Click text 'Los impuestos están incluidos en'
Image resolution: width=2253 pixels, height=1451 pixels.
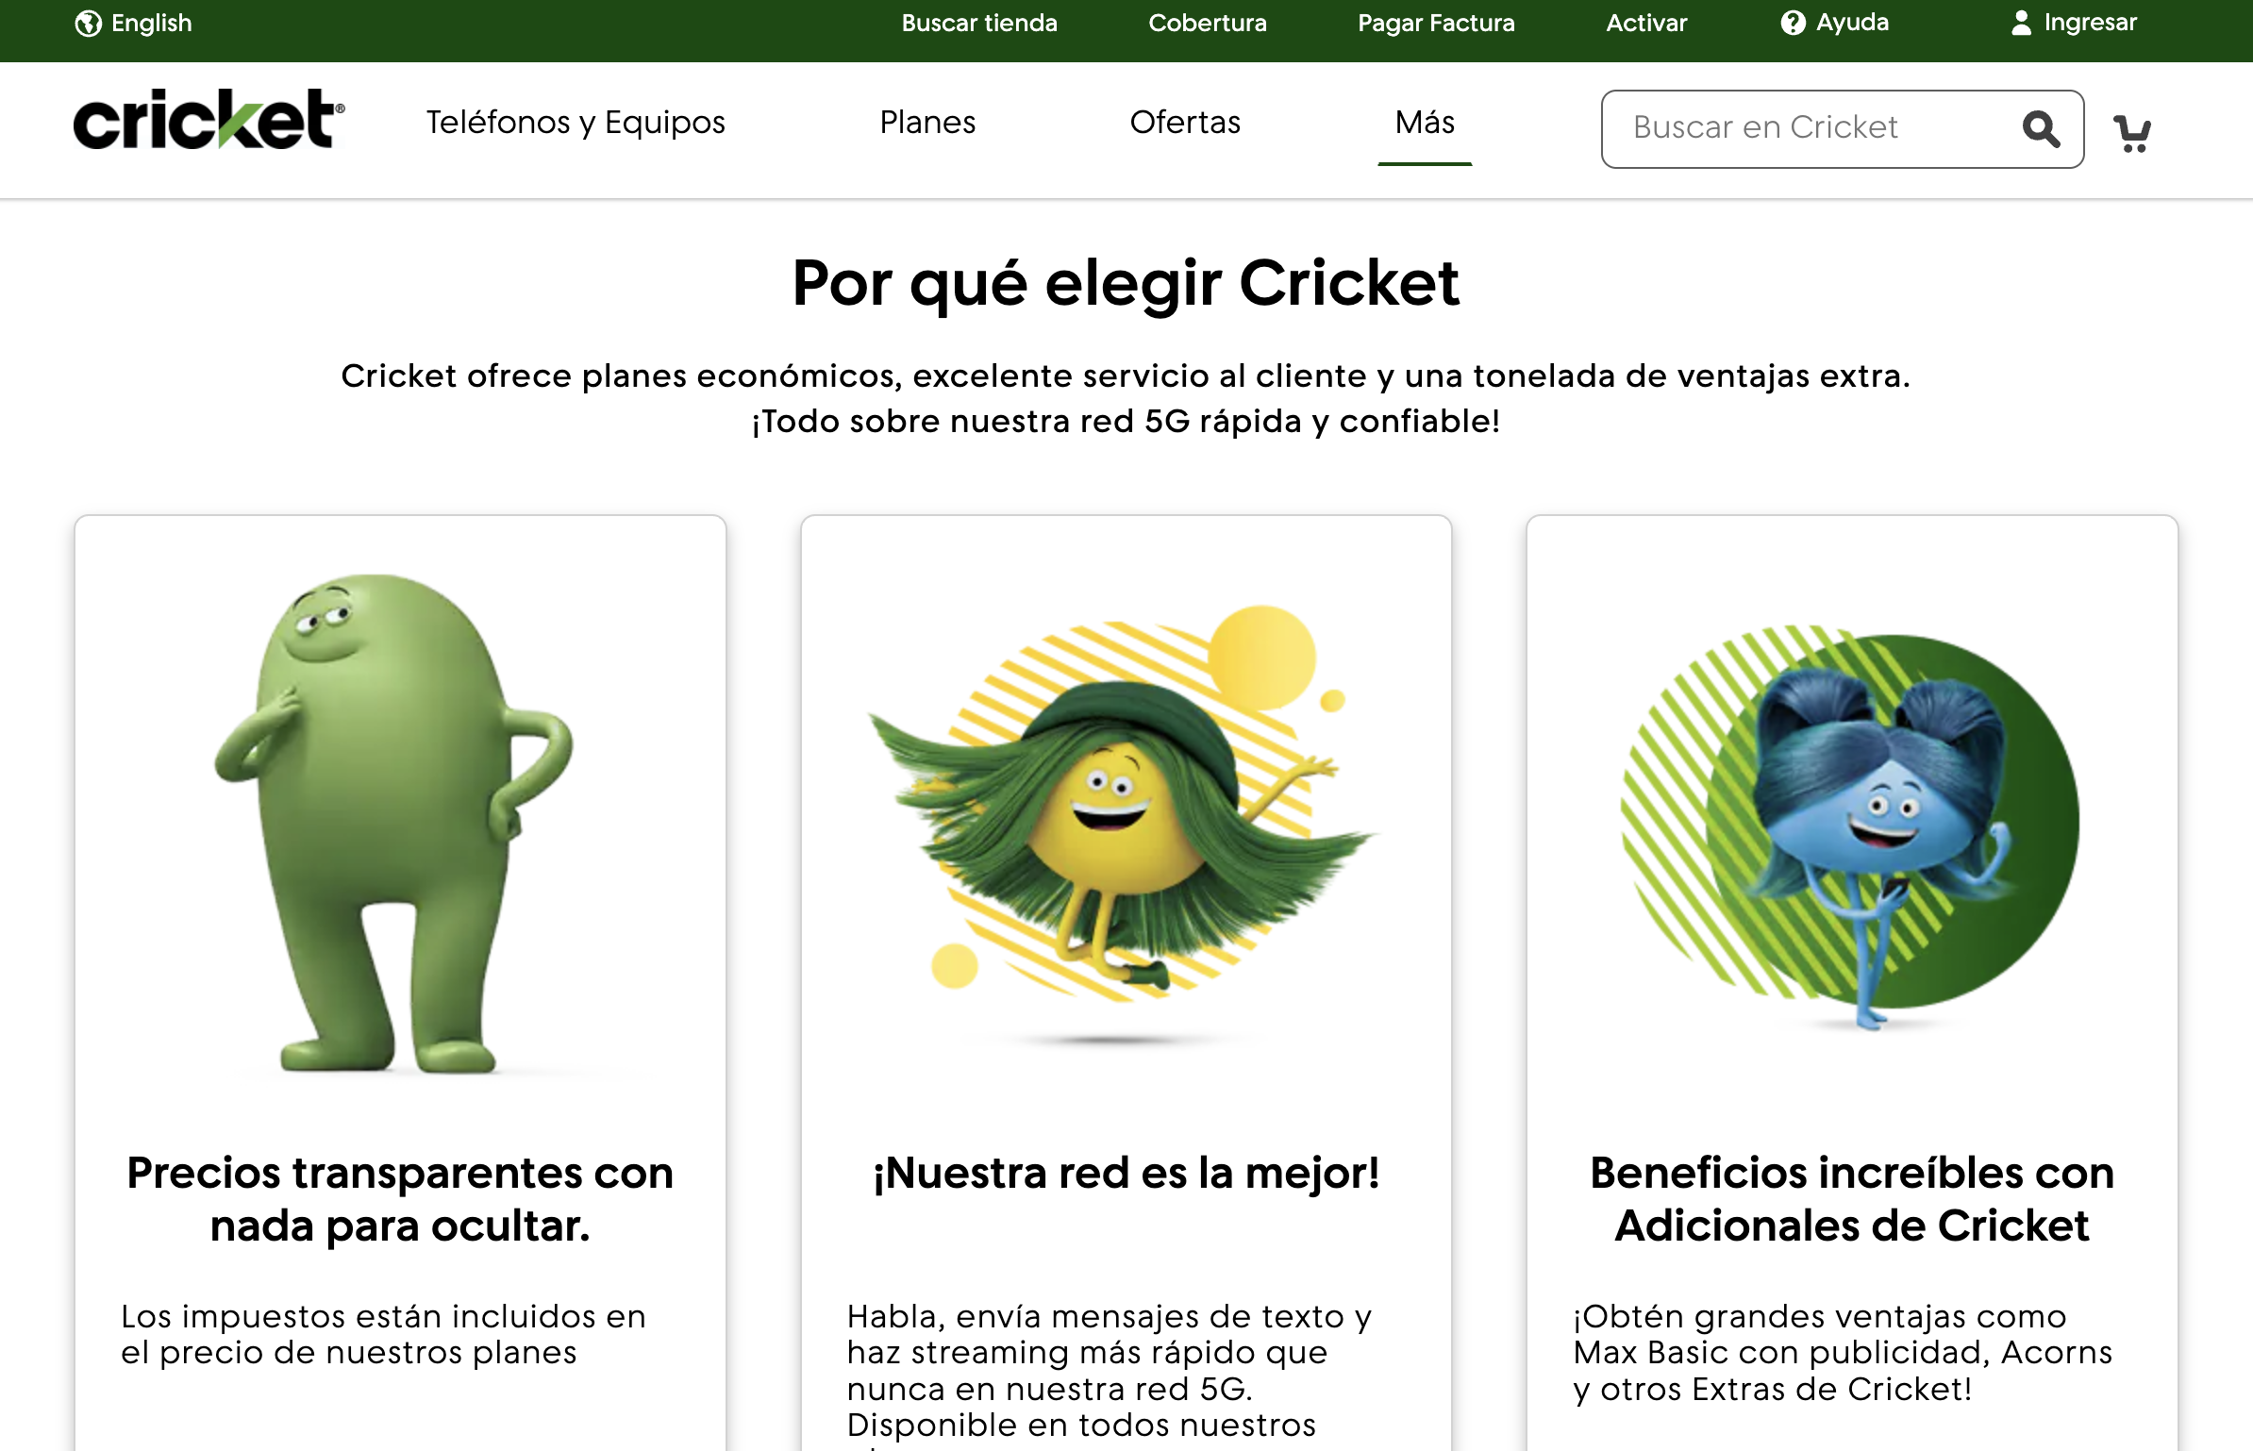pos(383,1316)
